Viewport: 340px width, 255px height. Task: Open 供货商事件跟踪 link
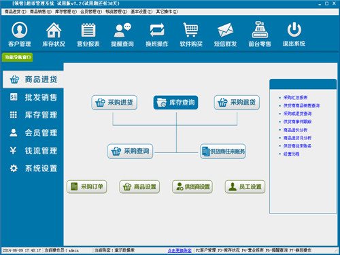(x=297, y=122)
